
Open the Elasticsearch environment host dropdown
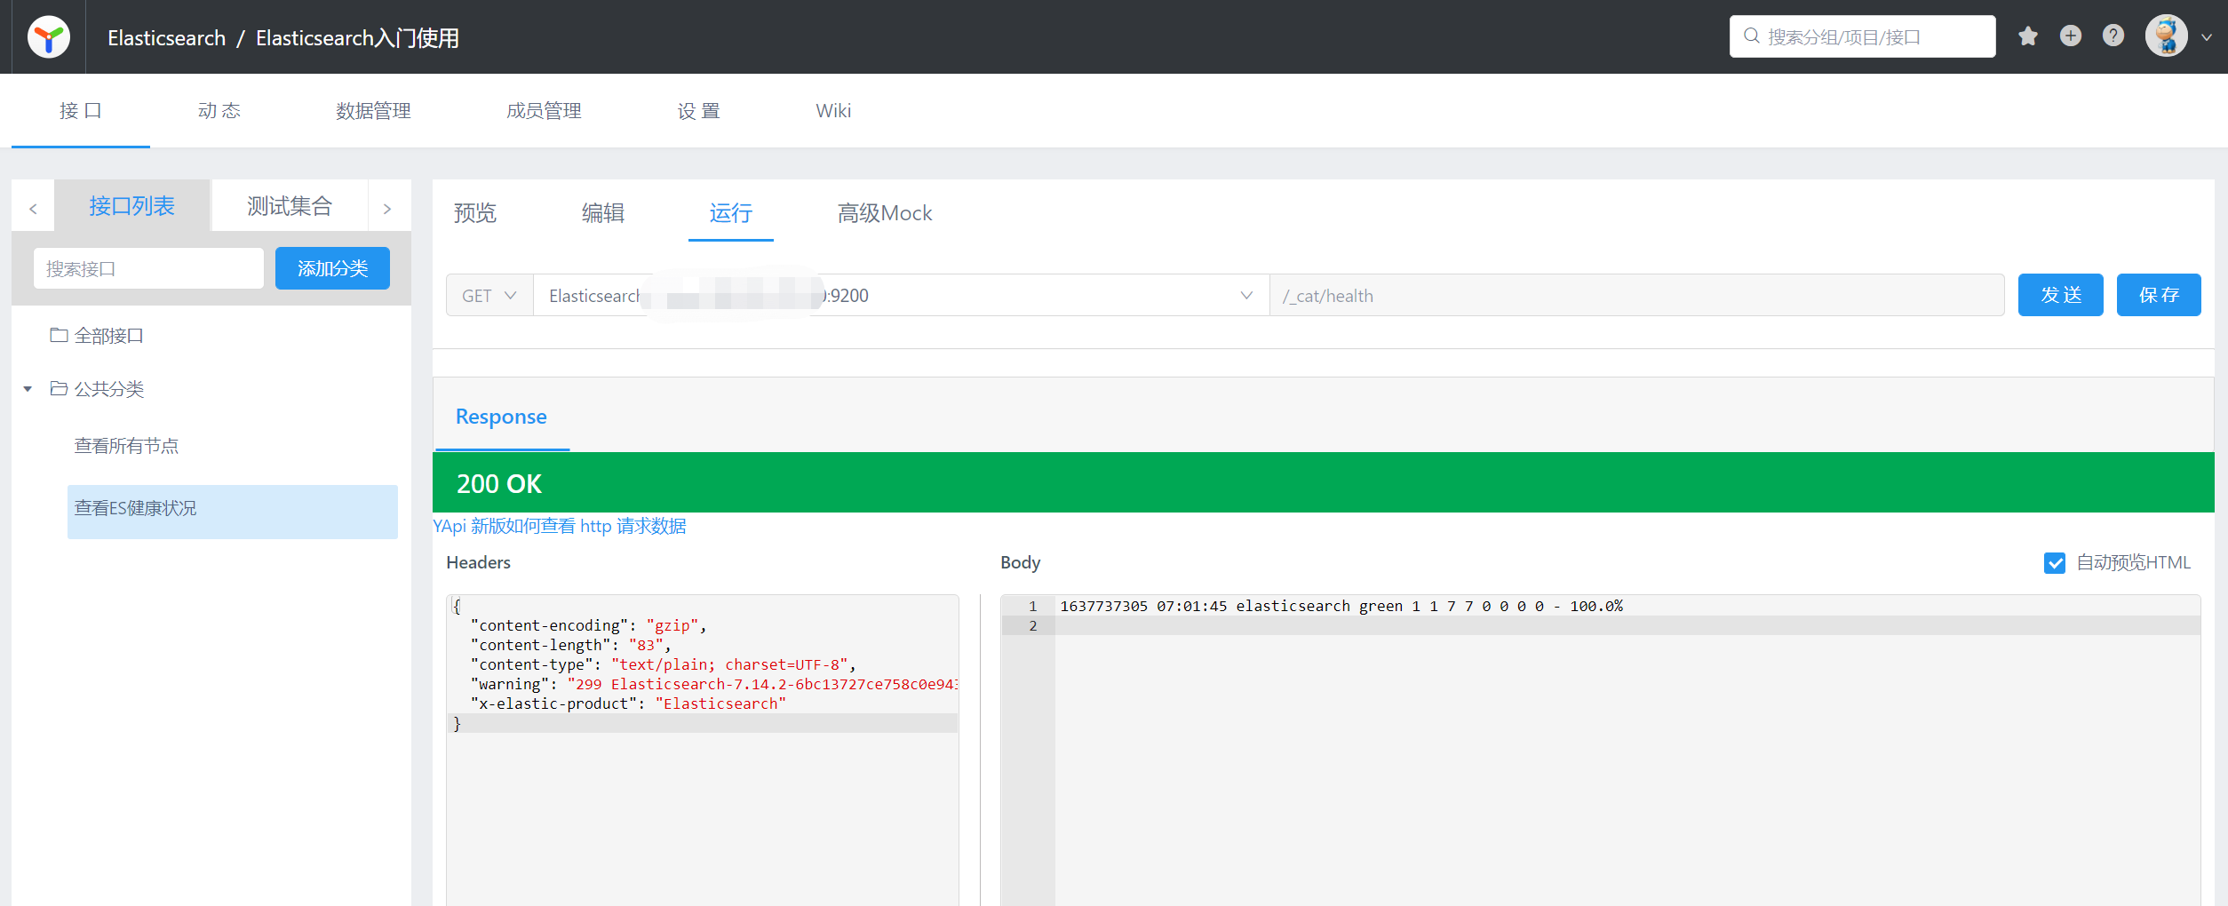[x=901, y=296]
